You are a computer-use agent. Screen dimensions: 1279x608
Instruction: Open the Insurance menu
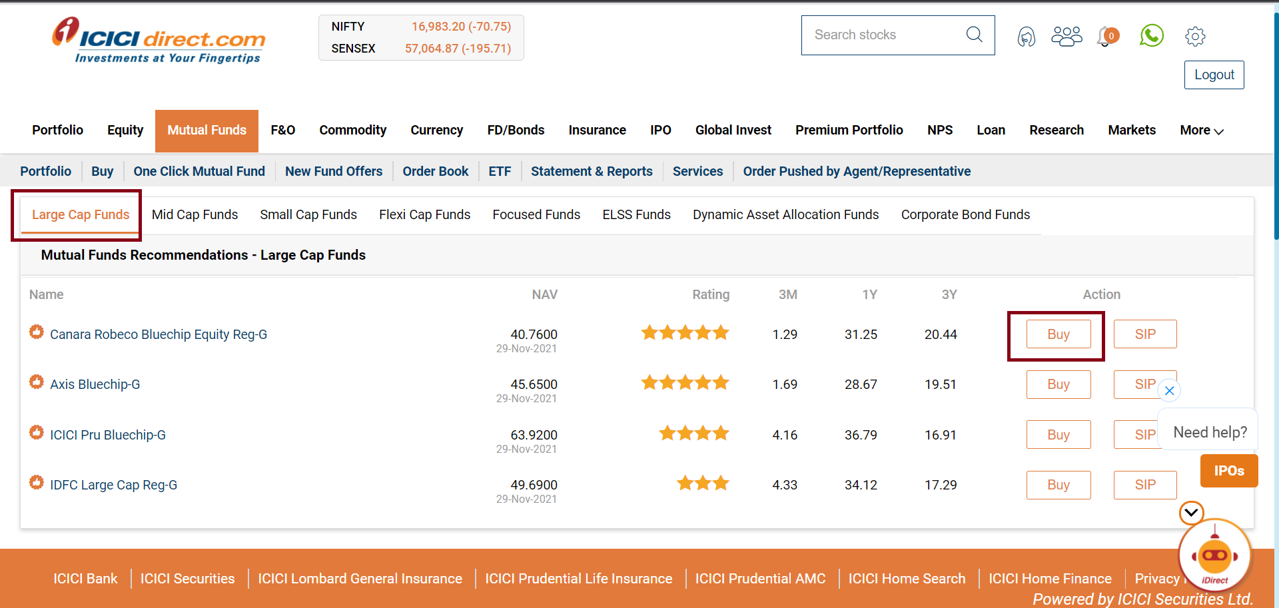[x=597, y=131]
